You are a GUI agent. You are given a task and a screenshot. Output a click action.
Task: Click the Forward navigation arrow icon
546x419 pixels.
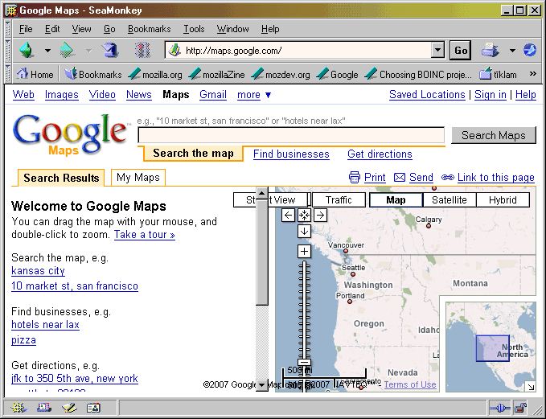click(x=68, y=50)
